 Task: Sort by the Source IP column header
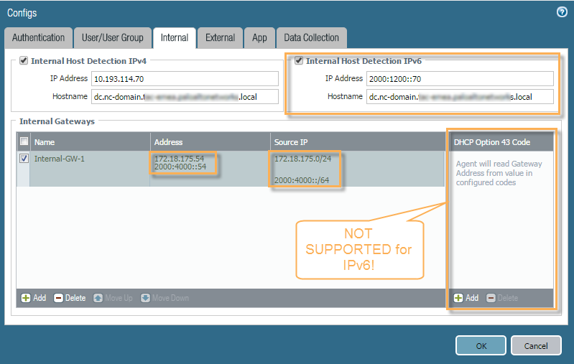[x=357, y=141]
